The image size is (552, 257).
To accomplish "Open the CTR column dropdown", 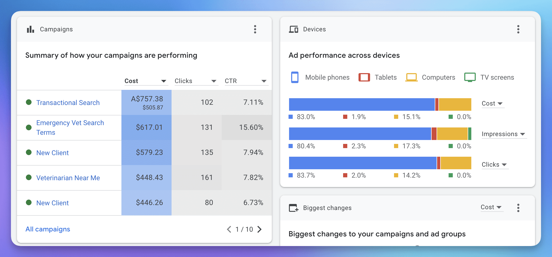I will [x=246, y=81].
